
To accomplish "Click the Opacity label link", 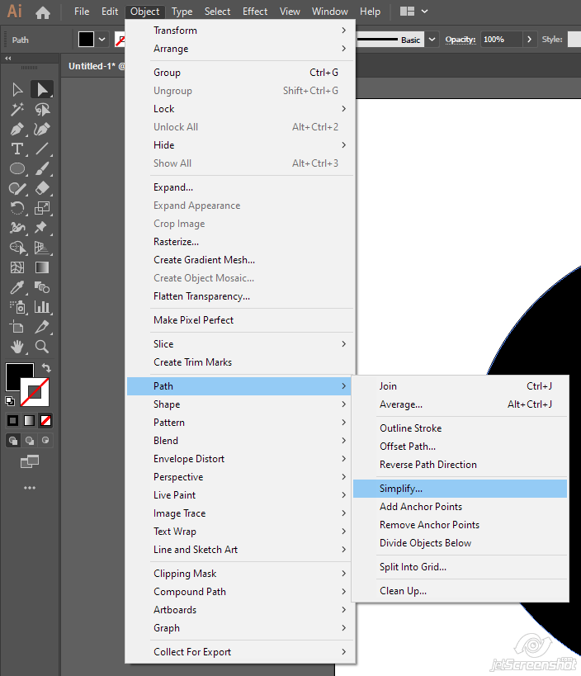I will pos(461,40).
